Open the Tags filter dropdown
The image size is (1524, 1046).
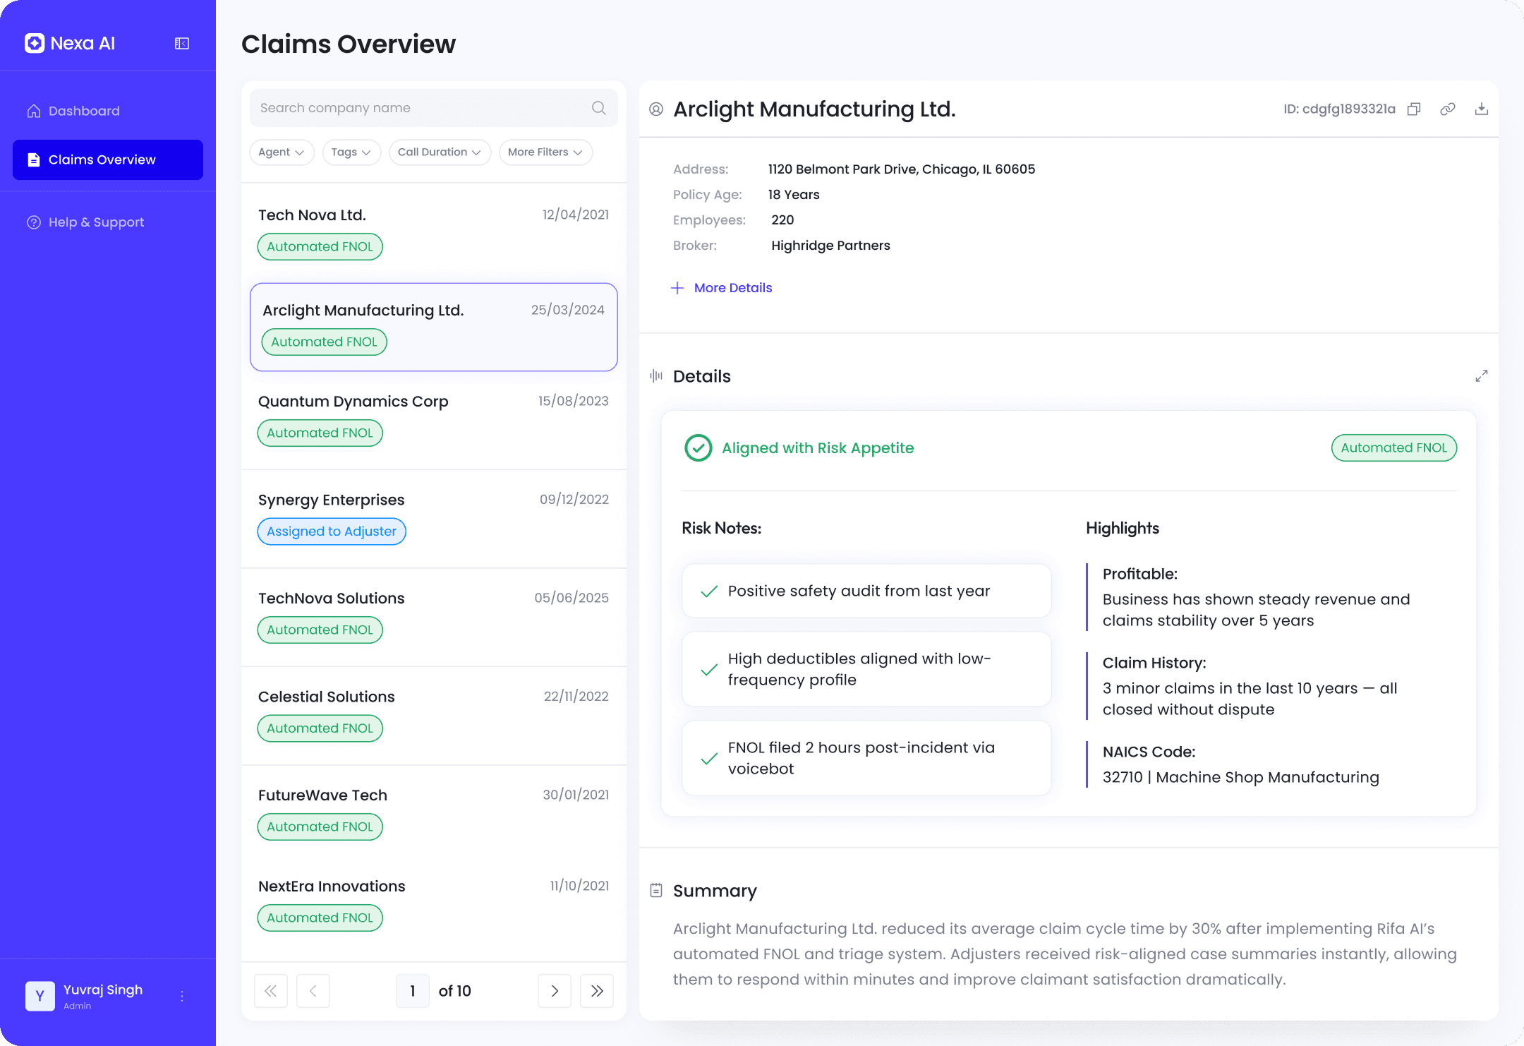pyautogui.click(x=351, y=152)
